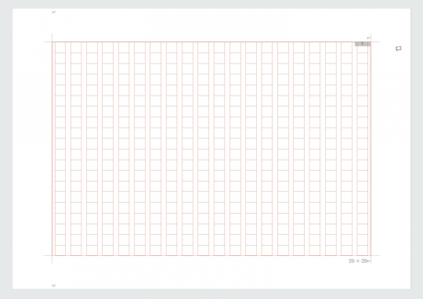
Task: Click top cell of second column from left
Action: 76,48
